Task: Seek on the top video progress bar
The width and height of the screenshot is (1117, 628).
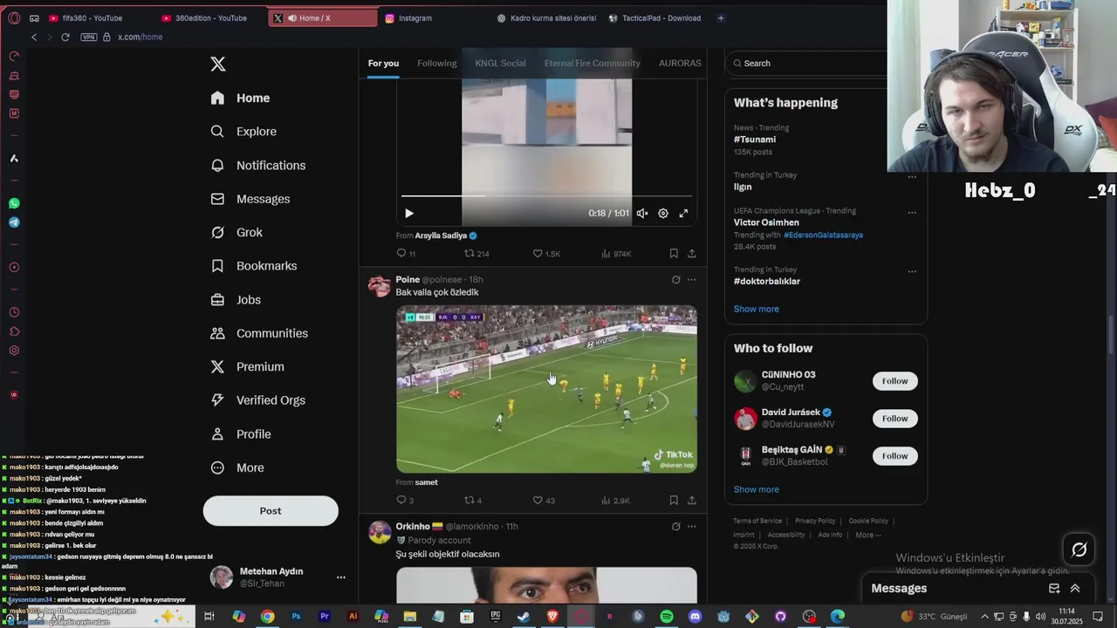Action: coord(546,196)
